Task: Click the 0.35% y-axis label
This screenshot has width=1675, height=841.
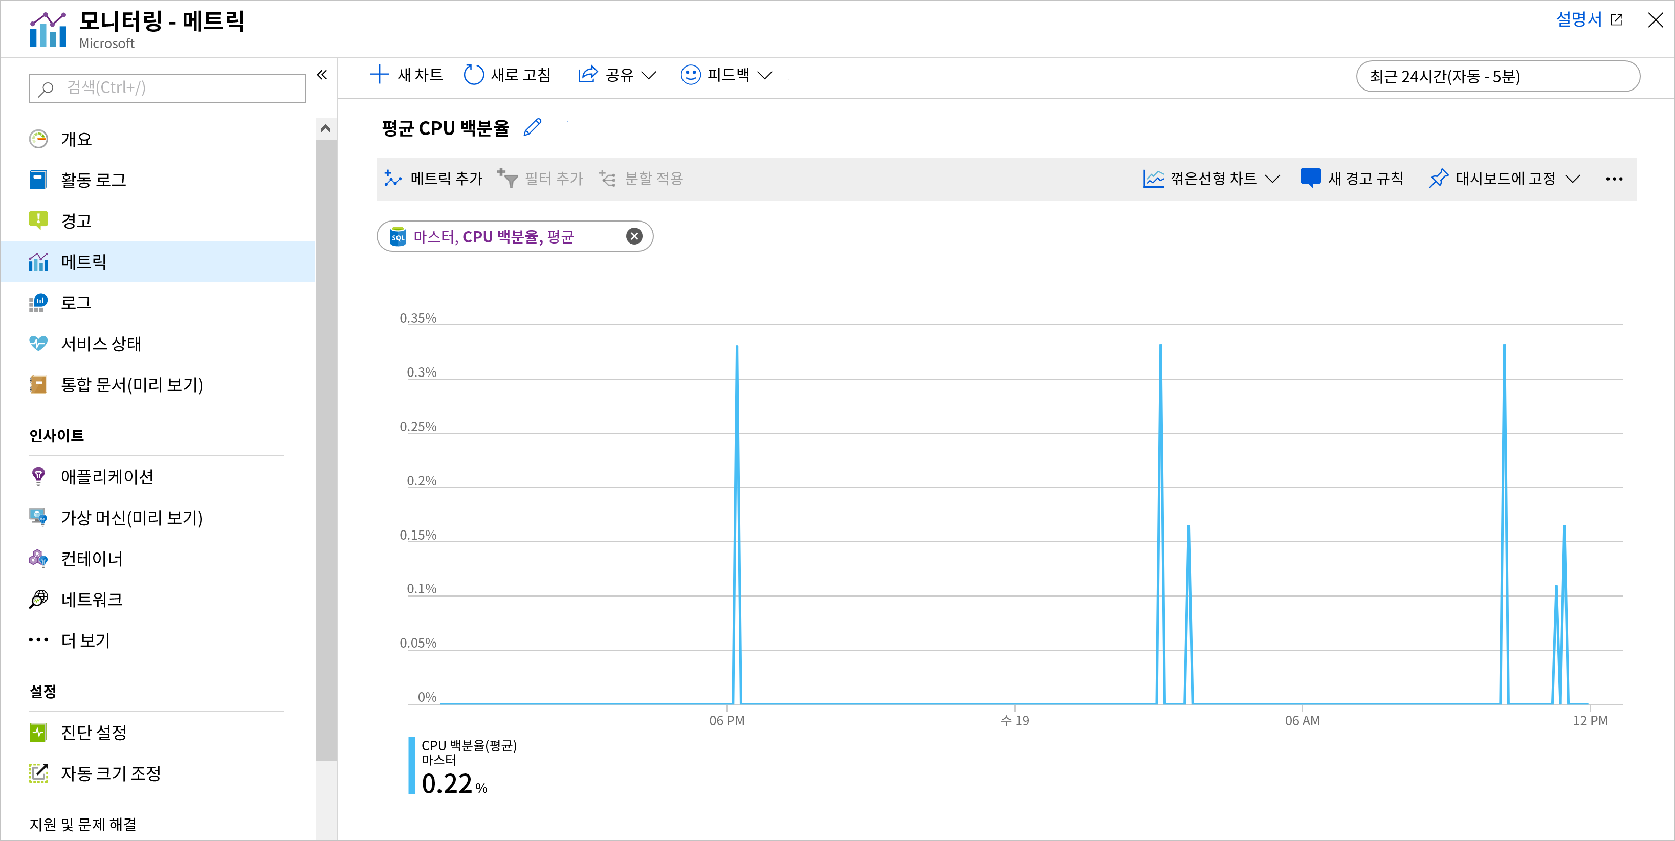Action: pyautogui.click(x=418, y=318)
